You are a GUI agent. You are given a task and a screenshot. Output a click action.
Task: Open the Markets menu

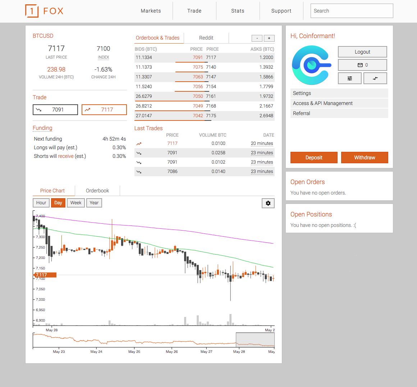(151, 11)
